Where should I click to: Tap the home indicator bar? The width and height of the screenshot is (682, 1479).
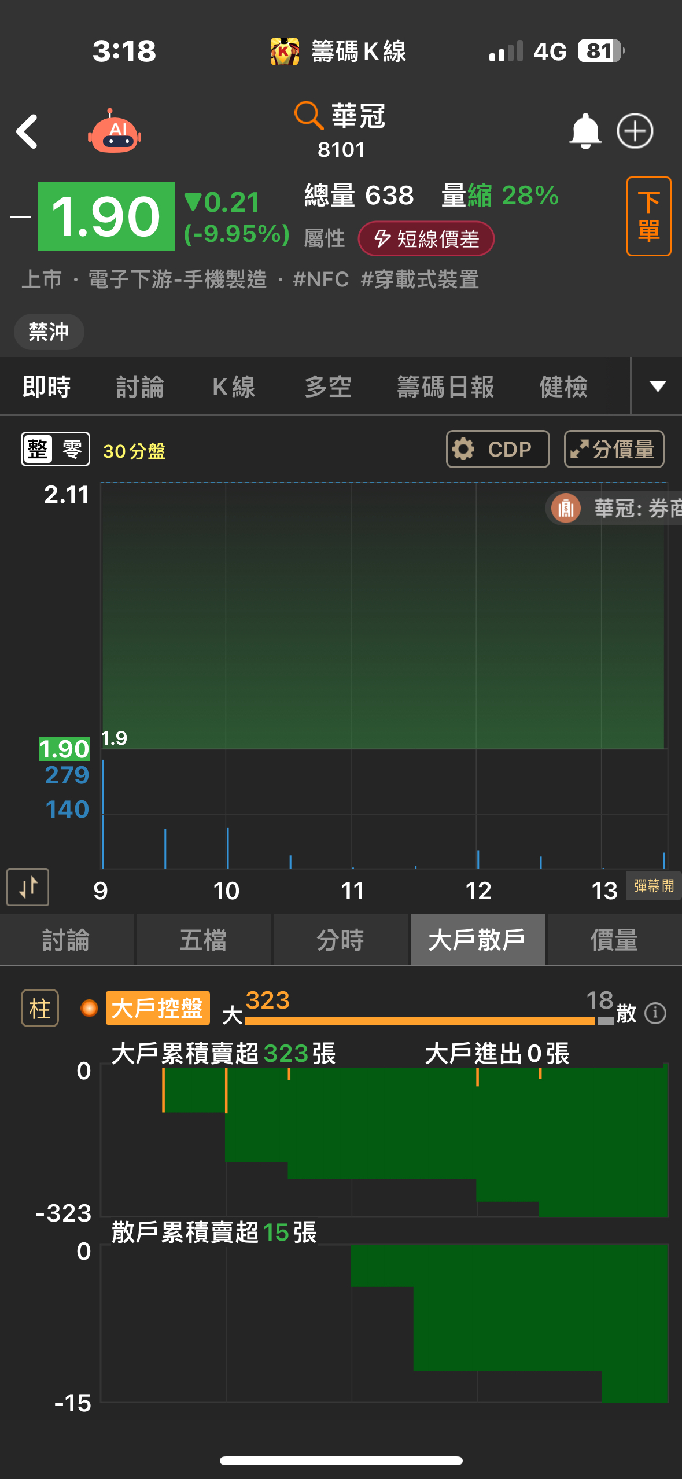[x=341, y=1460]
